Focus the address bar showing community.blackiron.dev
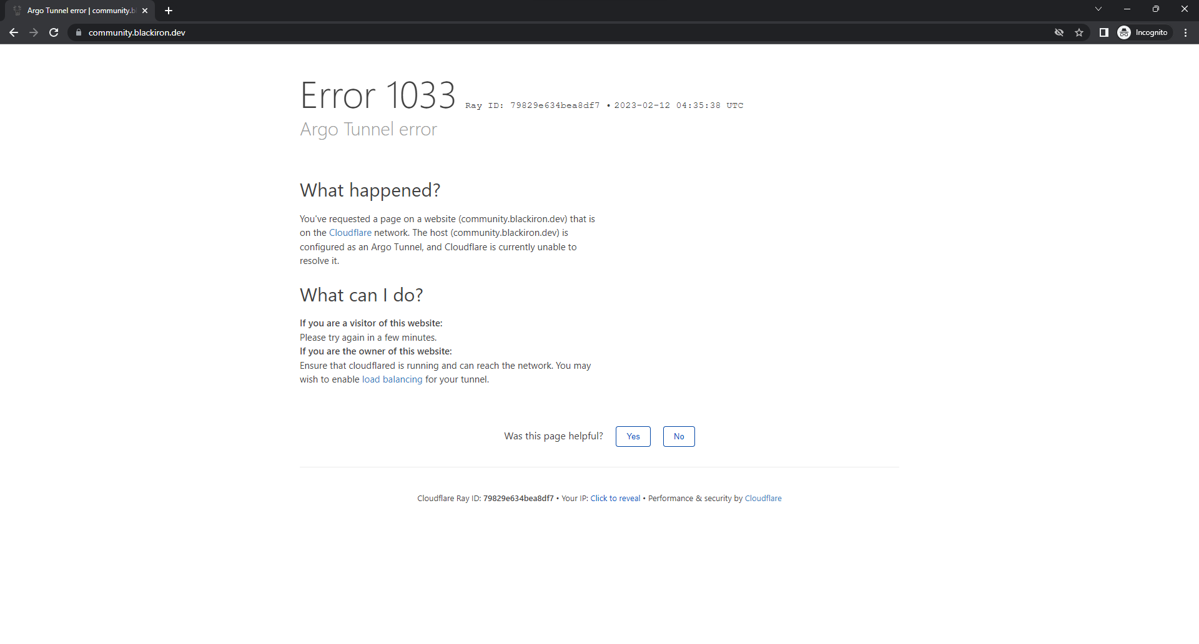 pyautogui.click(x=562, y=32)
